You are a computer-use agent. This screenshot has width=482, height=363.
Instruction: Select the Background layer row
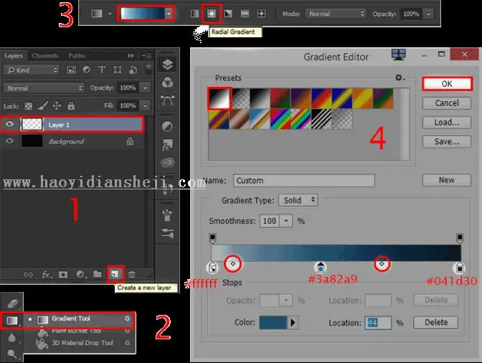[x=72, y=141]
